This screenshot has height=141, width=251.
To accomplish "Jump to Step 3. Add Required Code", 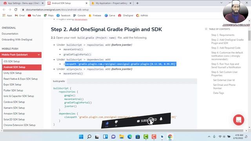I will 226,48.
